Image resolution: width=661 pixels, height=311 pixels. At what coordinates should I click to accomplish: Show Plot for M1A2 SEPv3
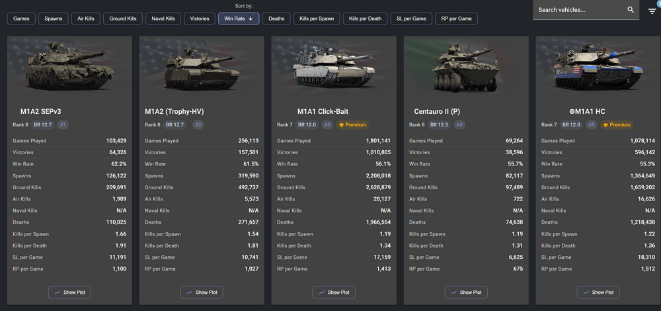point(69,292)
